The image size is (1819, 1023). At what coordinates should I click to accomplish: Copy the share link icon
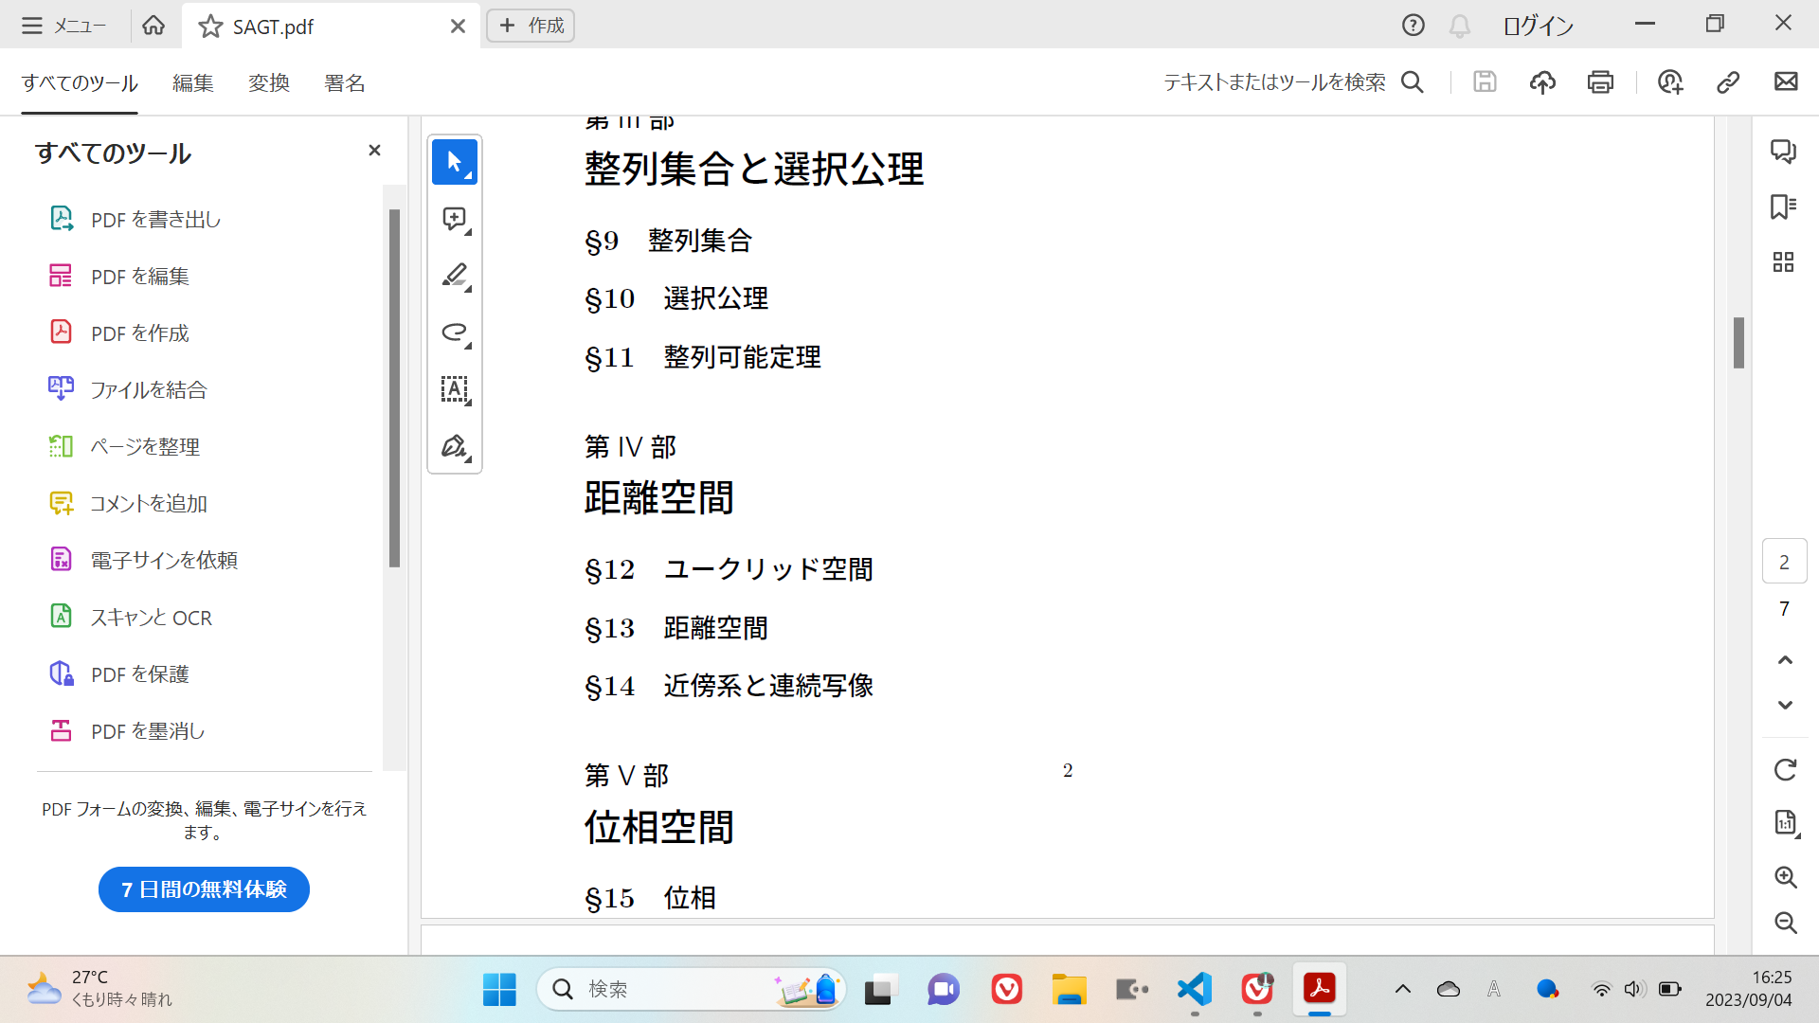(1728, 82)
